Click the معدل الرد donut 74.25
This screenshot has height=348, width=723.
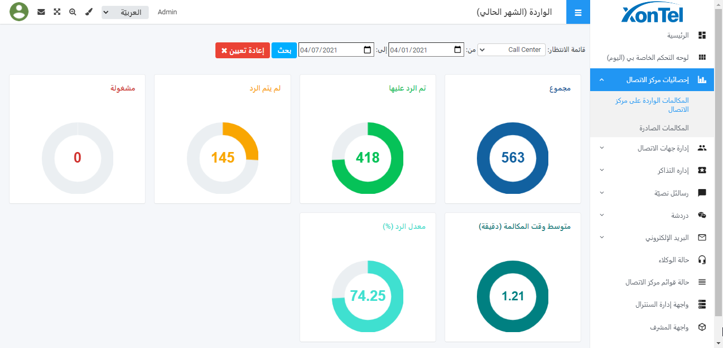(367, 296)
